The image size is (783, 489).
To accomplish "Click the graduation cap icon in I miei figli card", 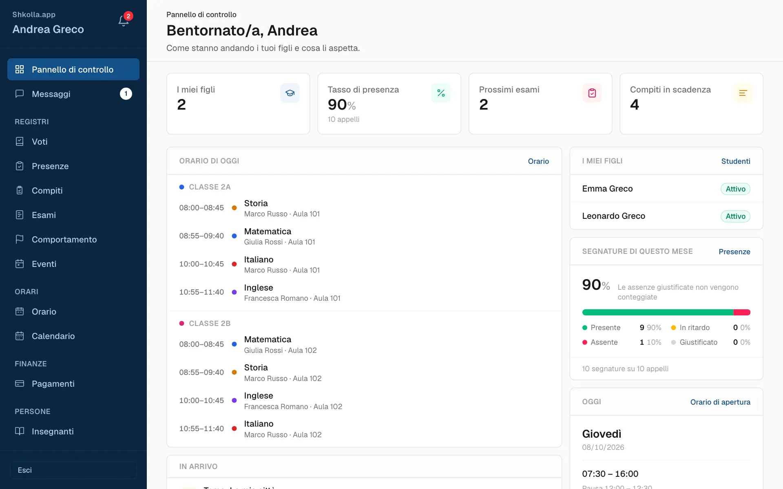I will [290, 93].
